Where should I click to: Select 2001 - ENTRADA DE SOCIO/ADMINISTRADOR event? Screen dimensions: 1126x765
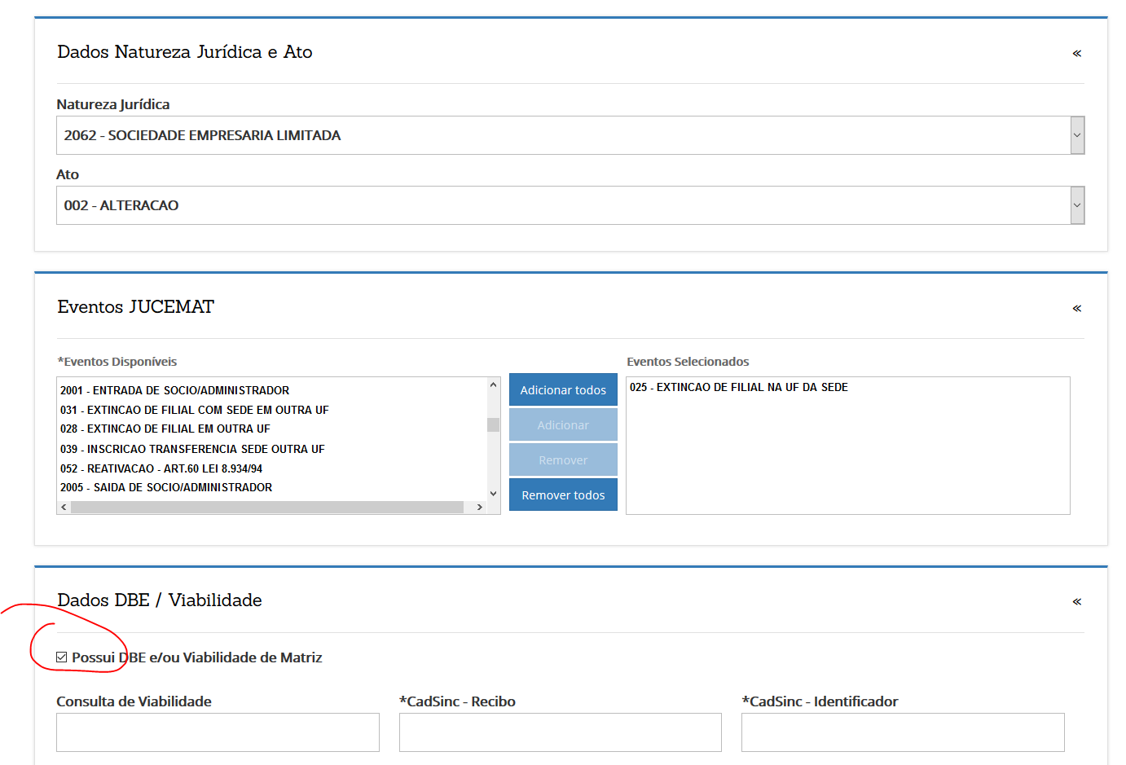tap(174, 390)
